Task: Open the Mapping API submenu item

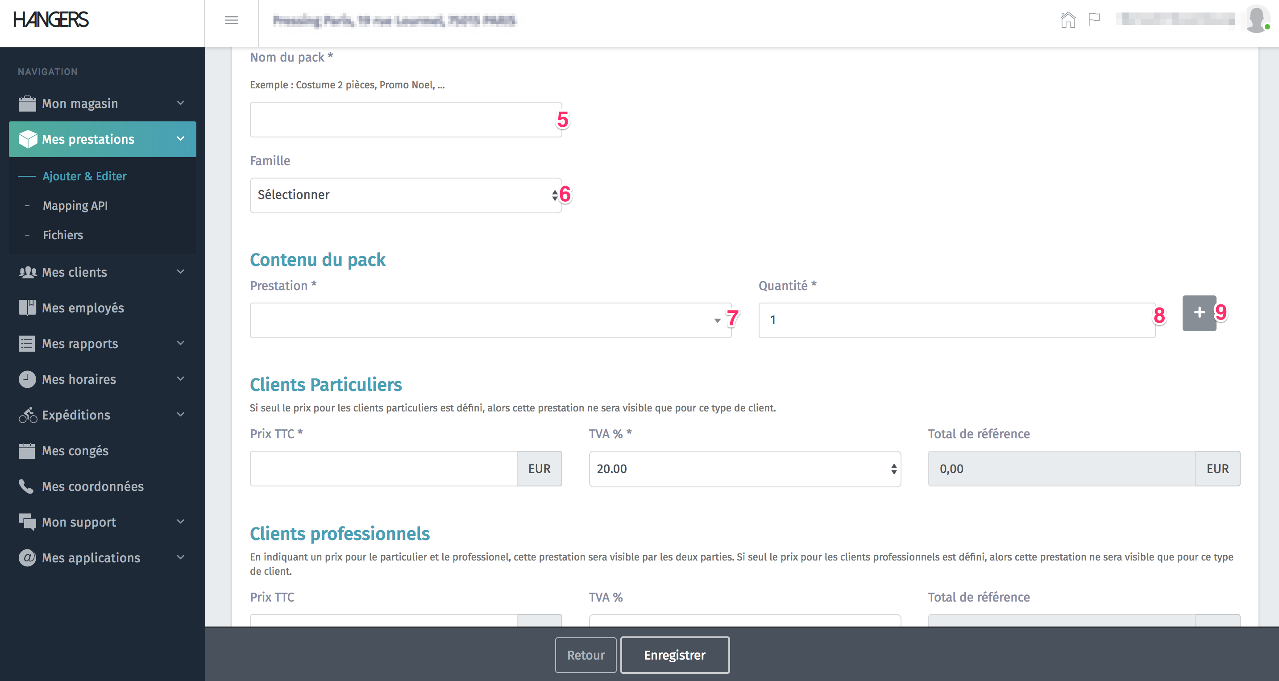Action: 75,205
